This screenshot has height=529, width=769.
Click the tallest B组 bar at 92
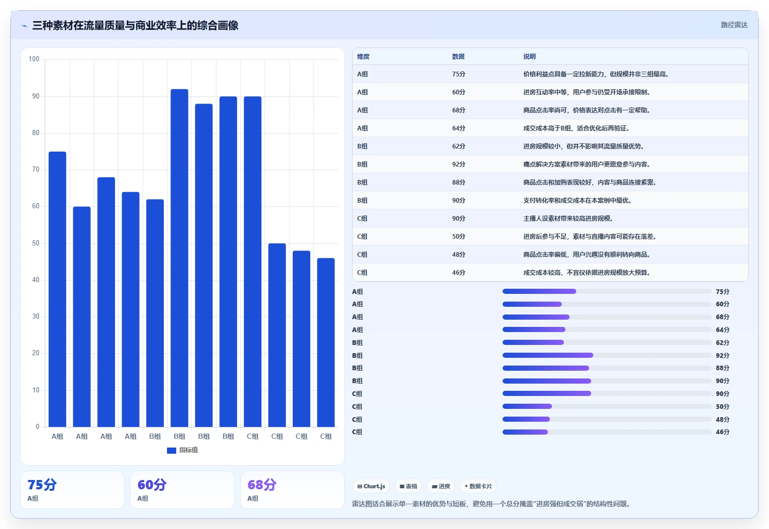point(179,258)
